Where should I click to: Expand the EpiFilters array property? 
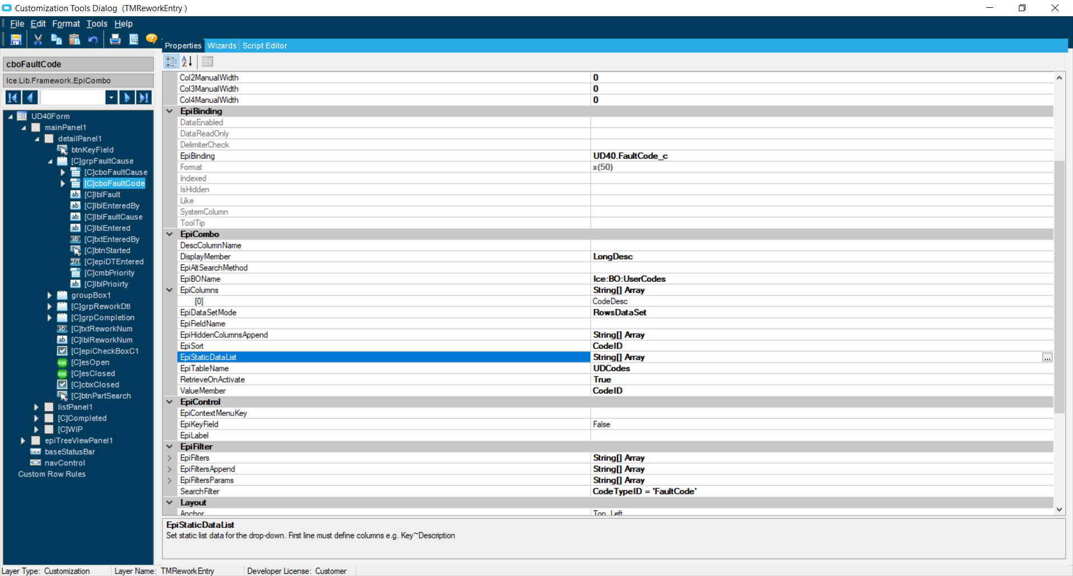pyautogui.click(x=169, y=457)
